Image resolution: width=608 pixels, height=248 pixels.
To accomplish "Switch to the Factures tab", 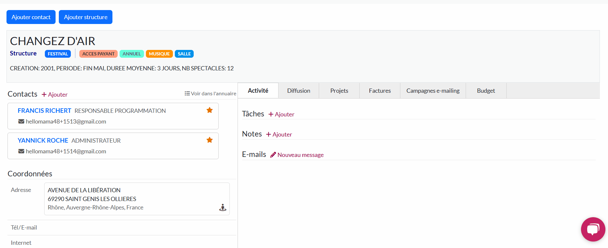I will (380, 91).
